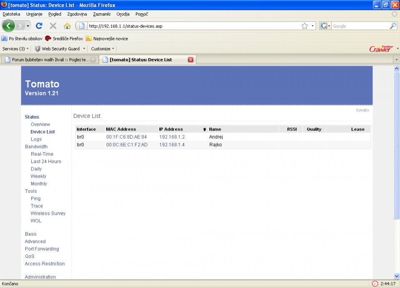
Task: Open the Najnovejše novice feed bookmark
Action: click(x=107, y=38)
